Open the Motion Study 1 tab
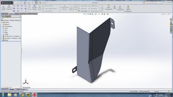This screenshot has width=173, height=97. [21, 89]
